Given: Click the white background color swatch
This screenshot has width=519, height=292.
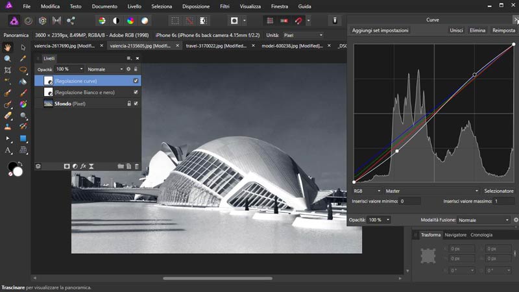Looking at the screenshot, I should click(x=18, y=171).
